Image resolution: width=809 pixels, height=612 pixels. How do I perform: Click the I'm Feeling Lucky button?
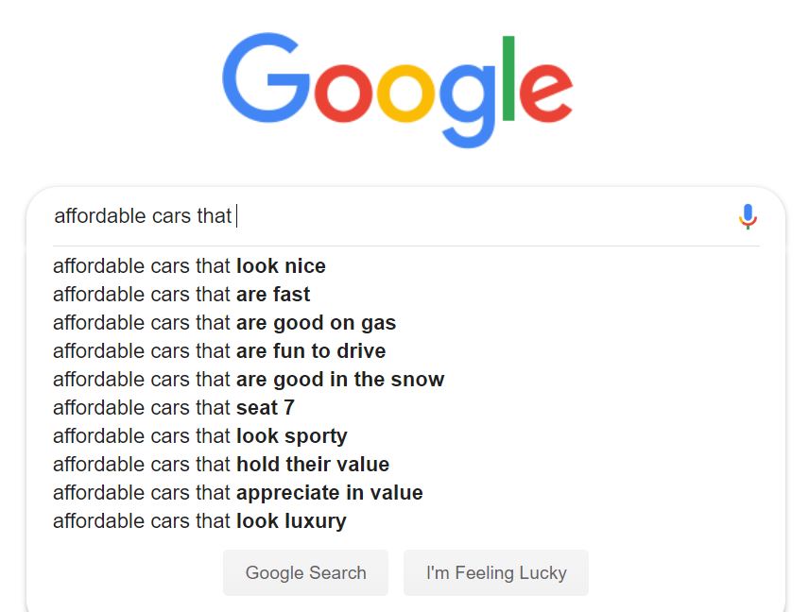496,573
